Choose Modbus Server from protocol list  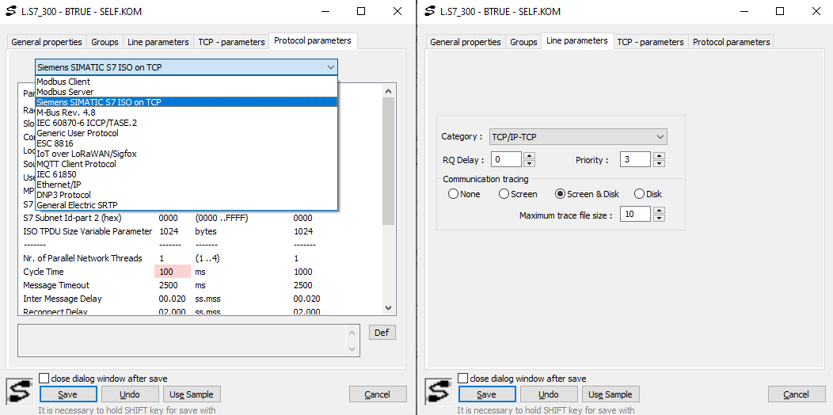(x=186, y=92)
